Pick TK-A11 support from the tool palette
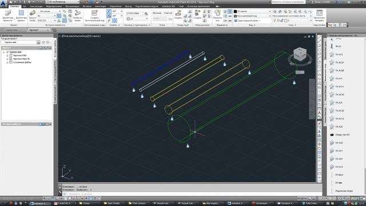 click(x=337, y=78)
